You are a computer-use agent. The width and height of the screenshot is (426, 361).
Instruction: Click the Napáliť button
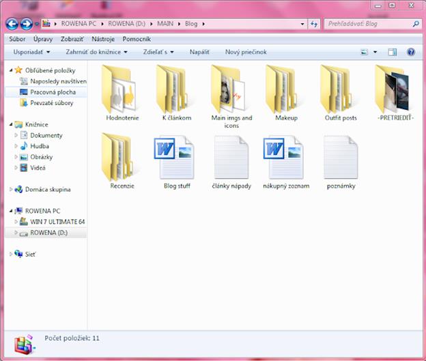coord(199,52)
